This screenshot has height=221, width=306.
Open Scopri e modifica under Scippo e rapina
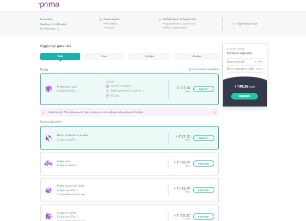[67, 216]
